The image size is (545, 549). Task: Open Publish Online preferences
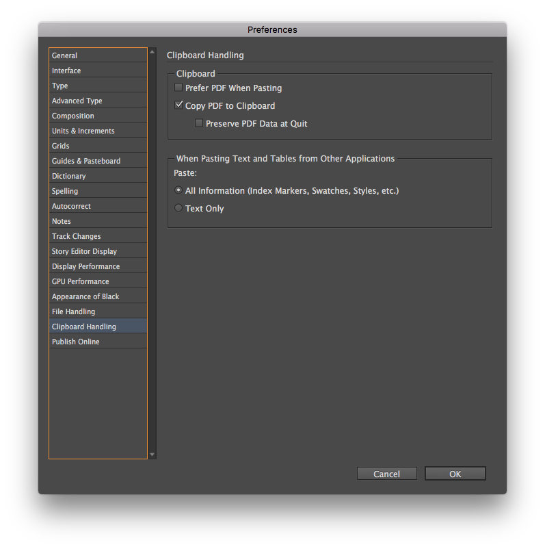pos(98,342)
